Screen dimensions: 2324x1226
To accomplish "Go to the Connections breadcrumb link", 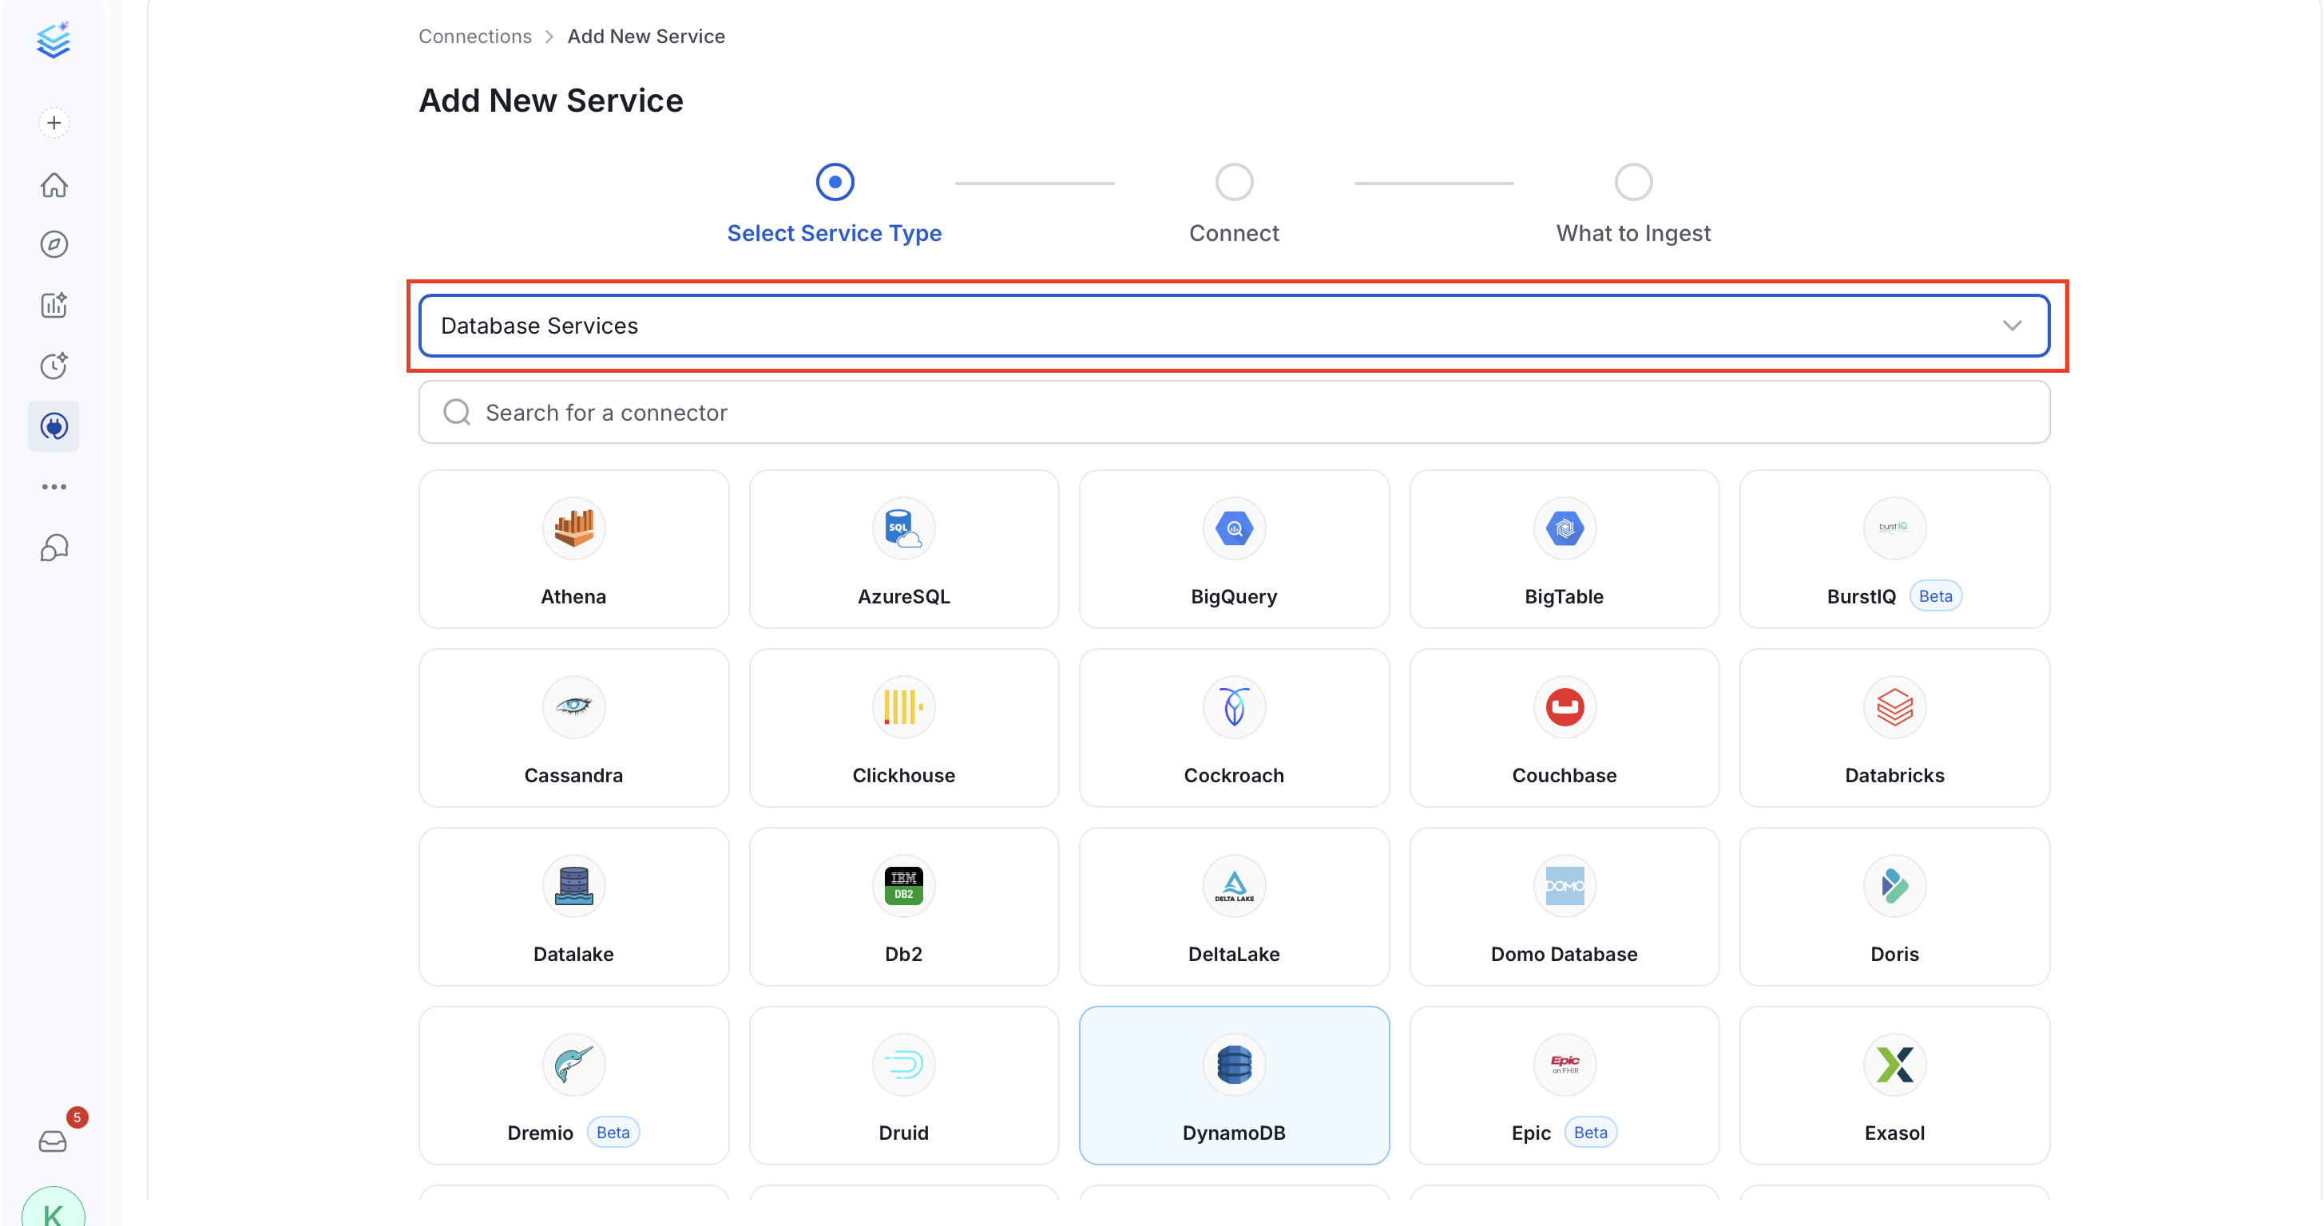I will coord(475,36).
